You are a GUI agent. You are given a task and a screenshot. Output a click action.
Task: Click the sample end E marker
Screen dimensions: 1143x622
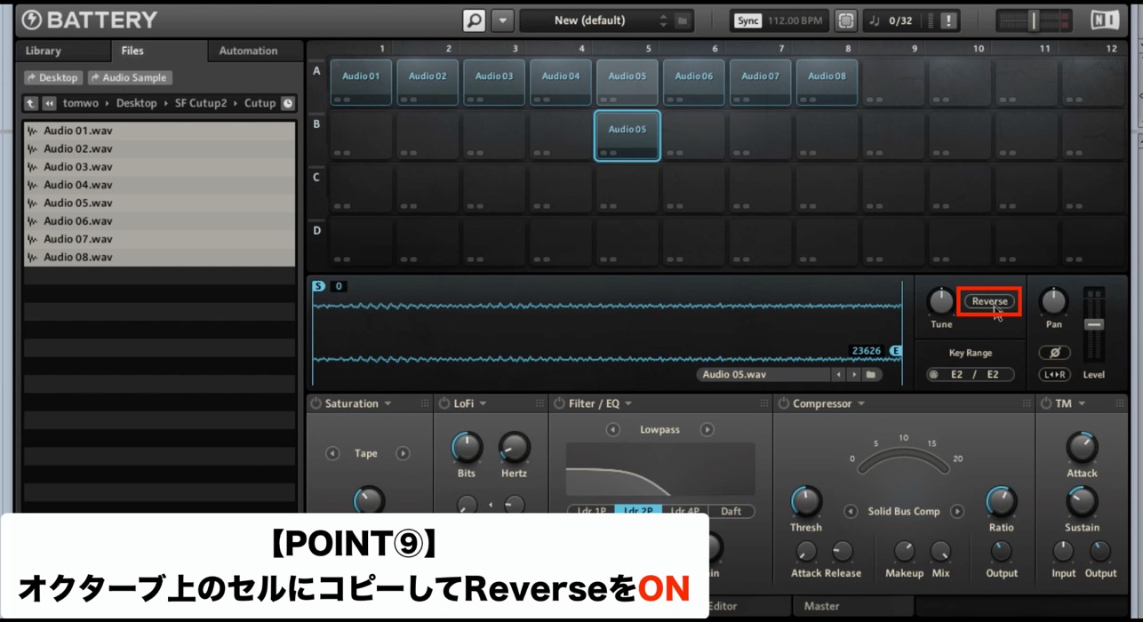895,351
